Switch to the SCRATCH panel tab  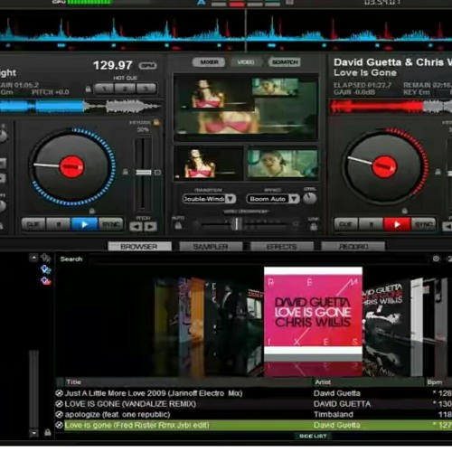pyautogui.click(x=285, y=62)
